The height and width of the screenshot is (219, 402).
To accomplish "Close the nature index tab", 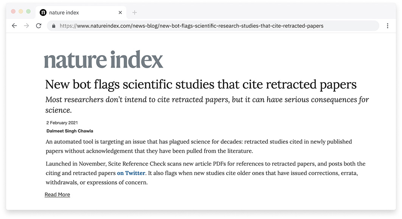I will tap(120, 12).
